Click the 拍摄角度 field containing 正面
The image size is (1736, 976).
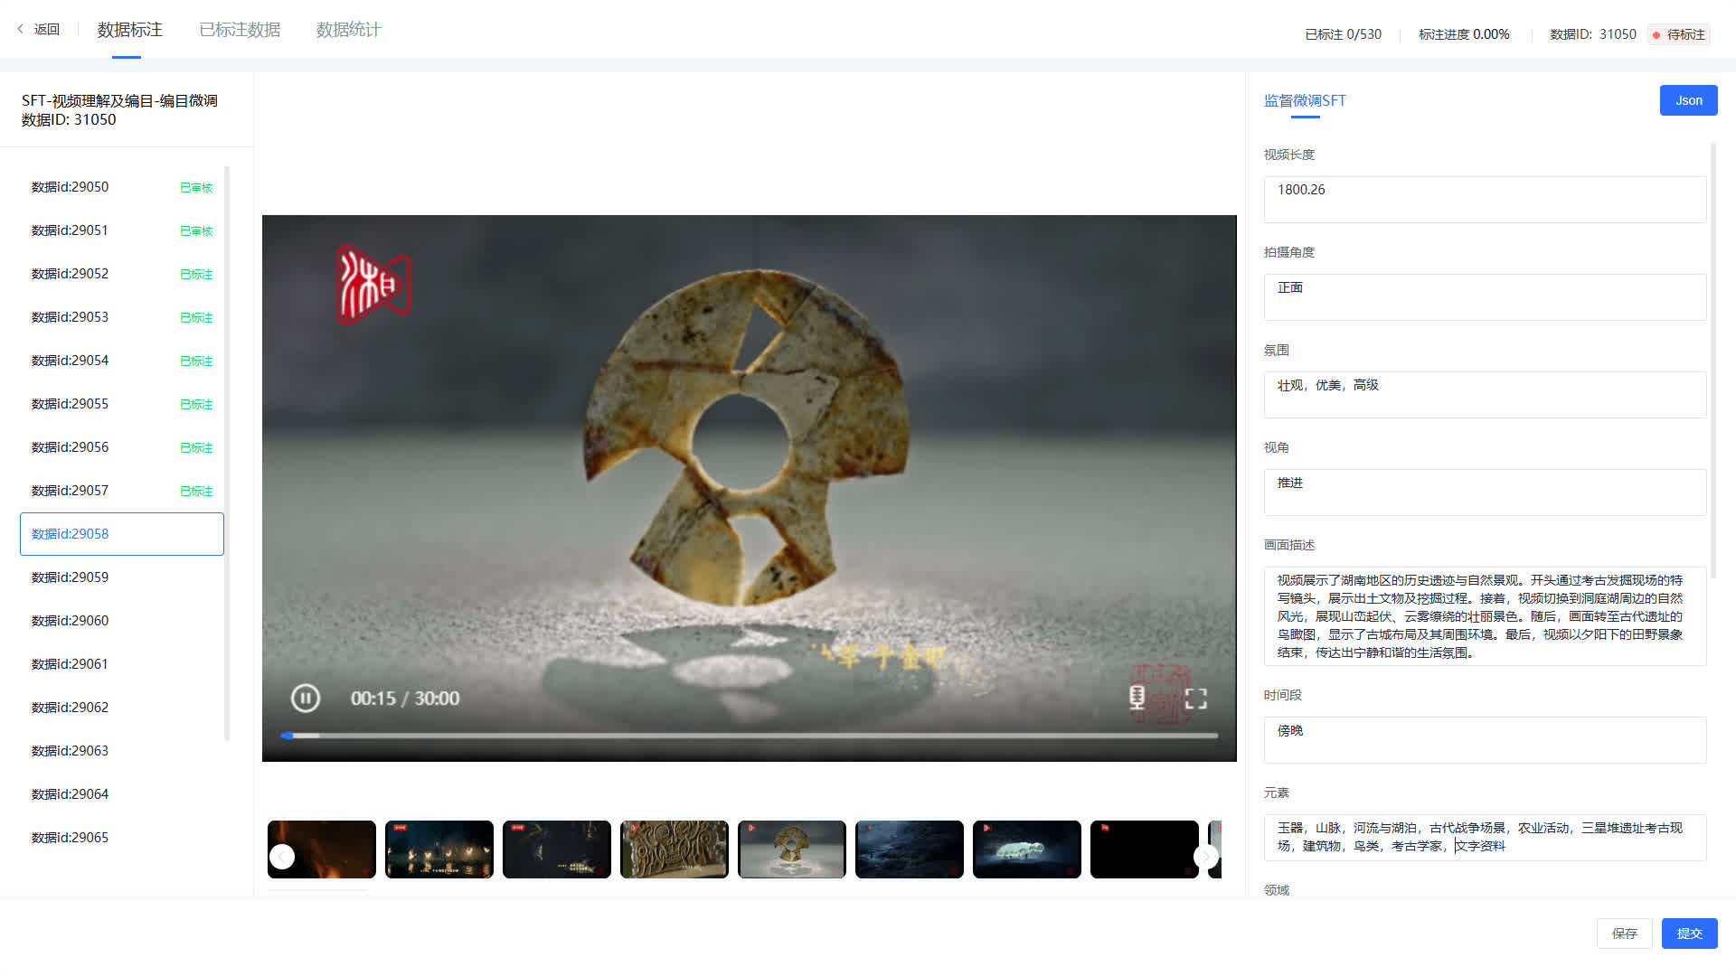pos(1485,297)
